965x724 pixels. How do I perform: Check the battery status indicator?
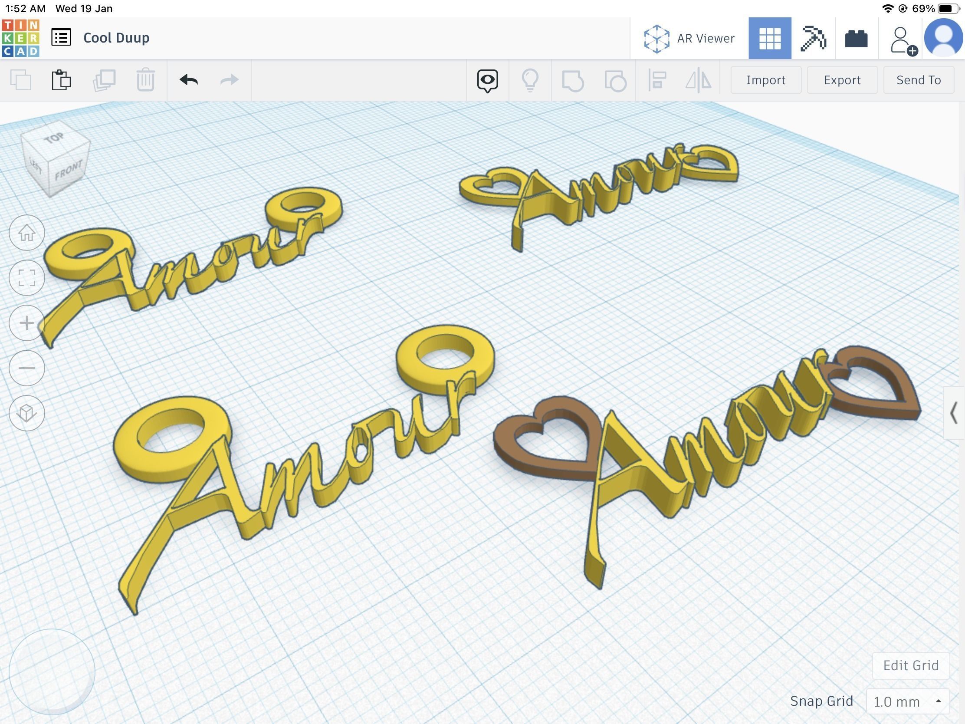coord(949,8)
